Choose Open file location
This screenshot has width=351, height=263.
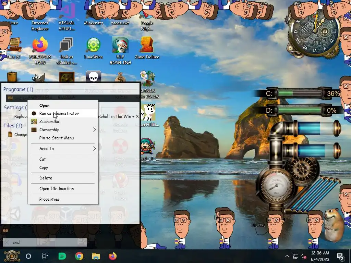(x=63, y=189)
